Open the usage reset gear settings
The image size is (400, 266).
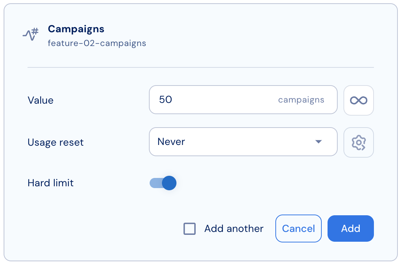(358, 142)
